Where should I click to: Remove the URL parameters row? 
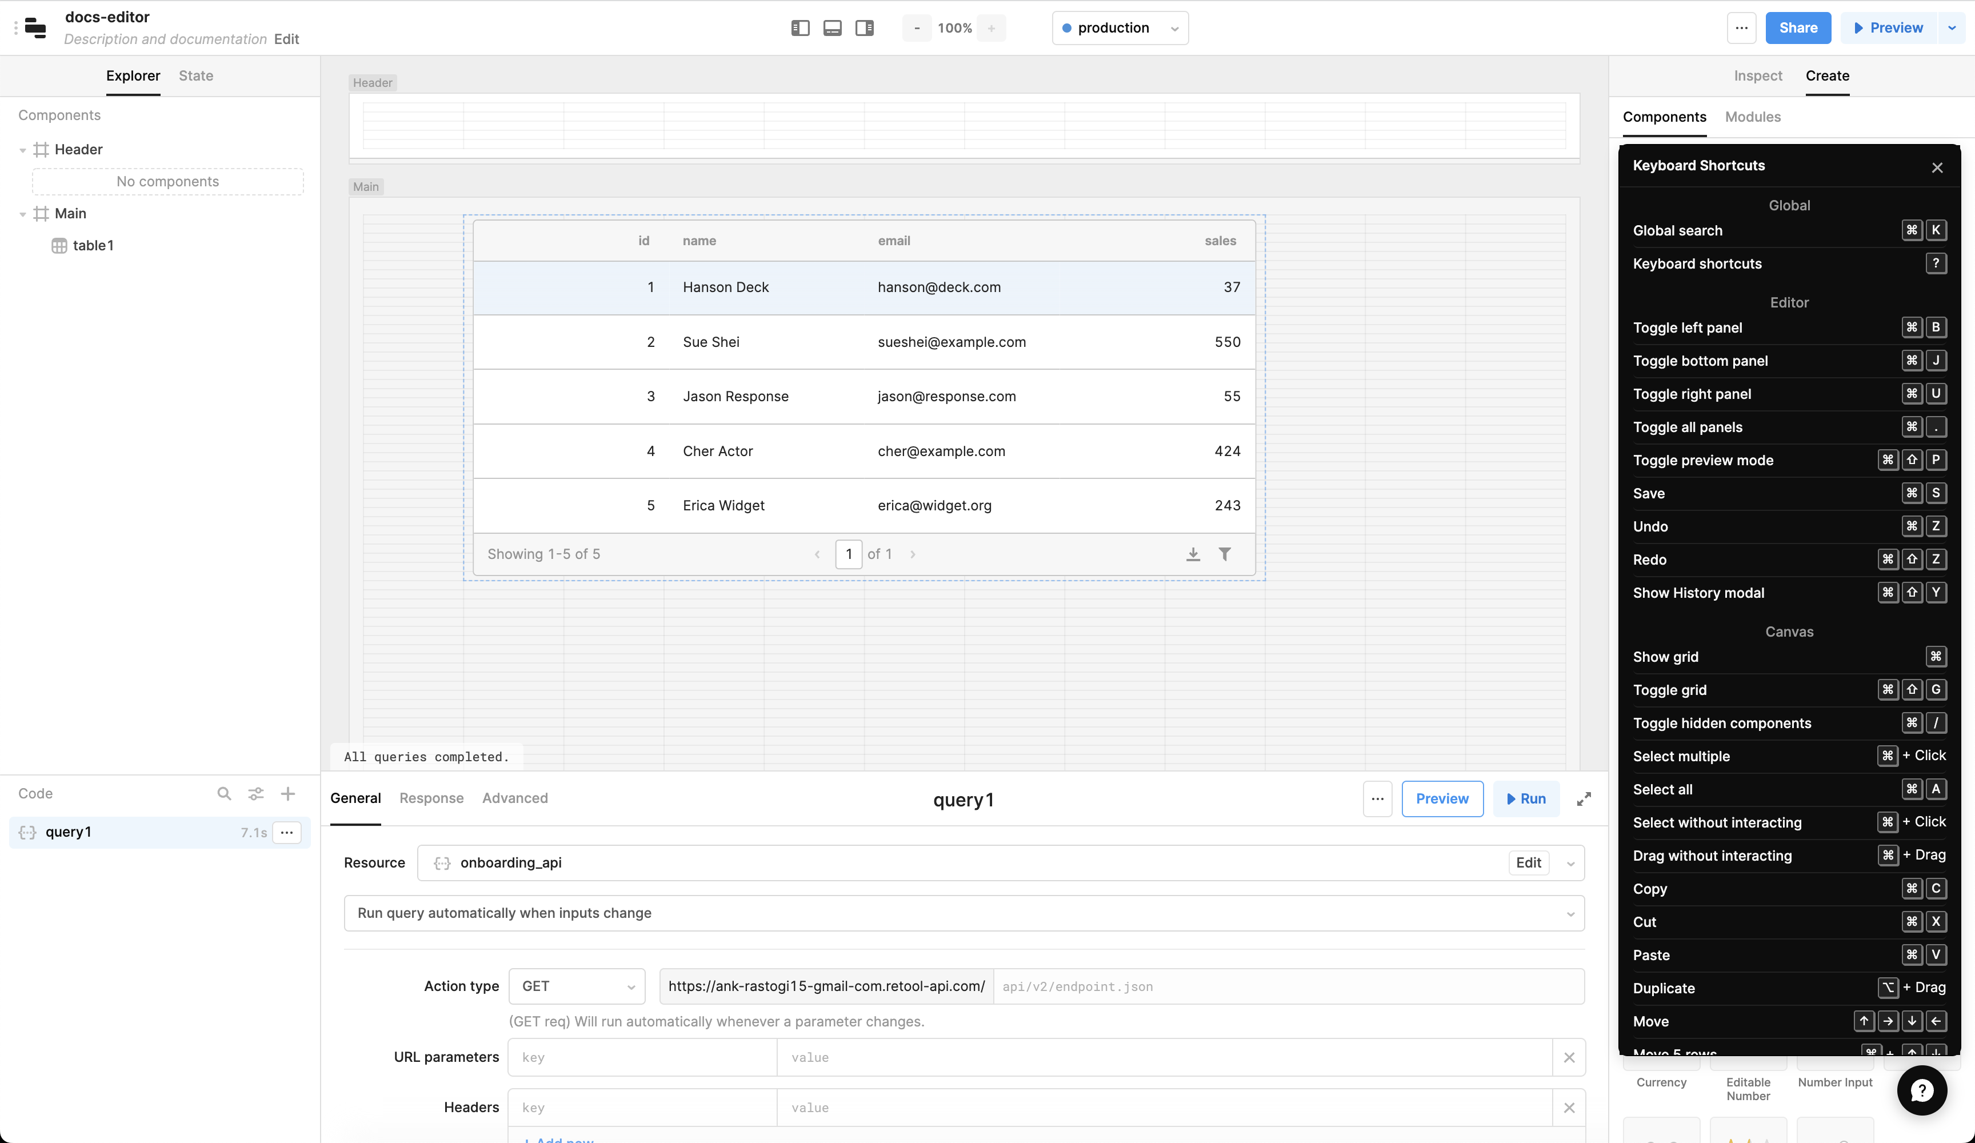point(1569,1057)
